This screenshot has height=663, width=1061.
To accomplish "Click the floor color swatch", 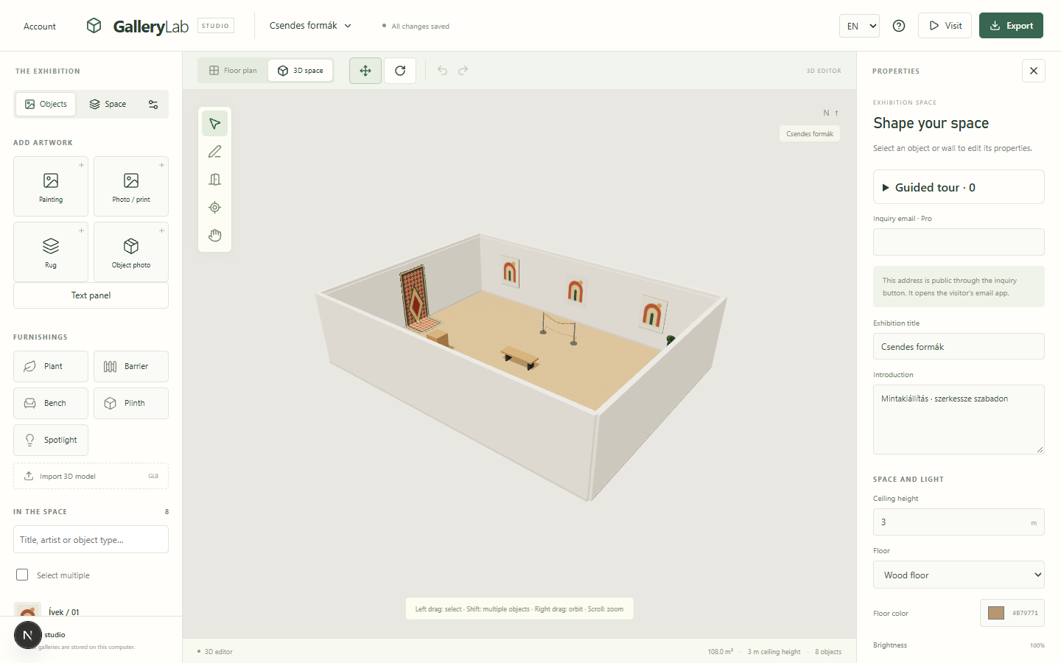I will (x=996, y=613).
